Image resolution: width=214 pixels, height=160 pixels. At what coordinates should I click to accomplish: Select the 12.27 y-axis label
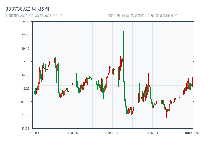[x=26, y=89]
